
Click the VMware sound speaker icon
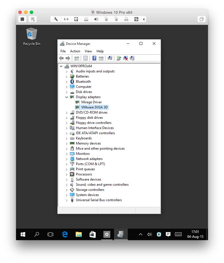pos(96,19)
